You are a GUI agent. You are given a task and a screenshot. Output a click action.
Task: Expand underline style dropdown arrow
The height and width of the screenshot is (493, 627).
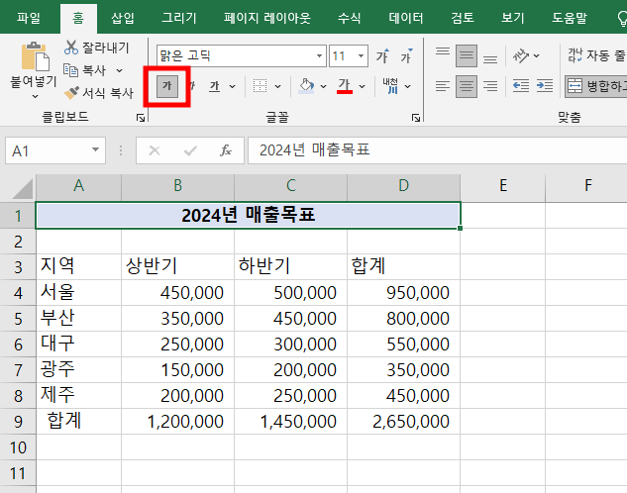pos(233,86)
